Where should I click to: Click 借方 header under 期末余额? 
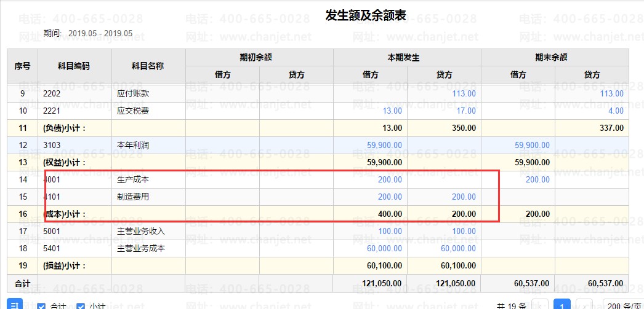518,74
